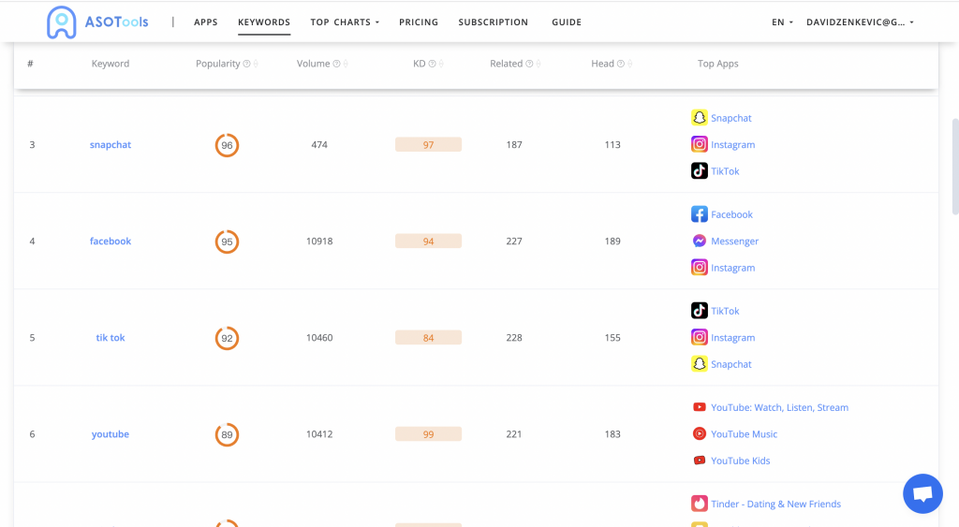The width and height of the screenshot is (959, 527).
Task: Open the Messenger app link
Action: point(734,242)
